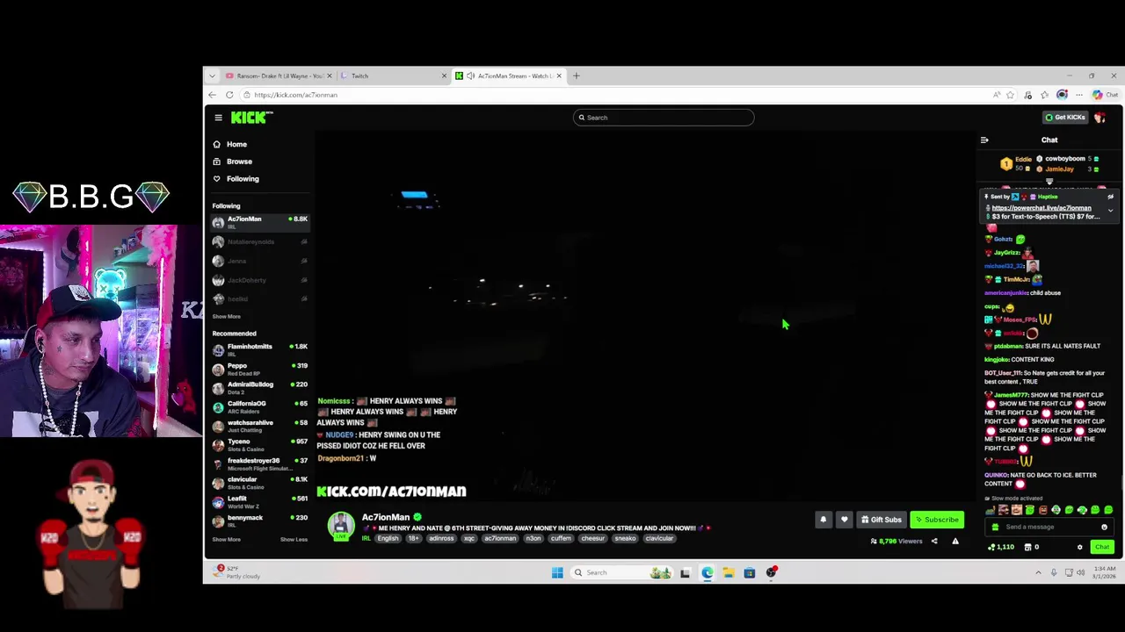This screenshot has height=632, width=1125.
Task: Open Leafit recommended channel
Action: coord(258,502)
